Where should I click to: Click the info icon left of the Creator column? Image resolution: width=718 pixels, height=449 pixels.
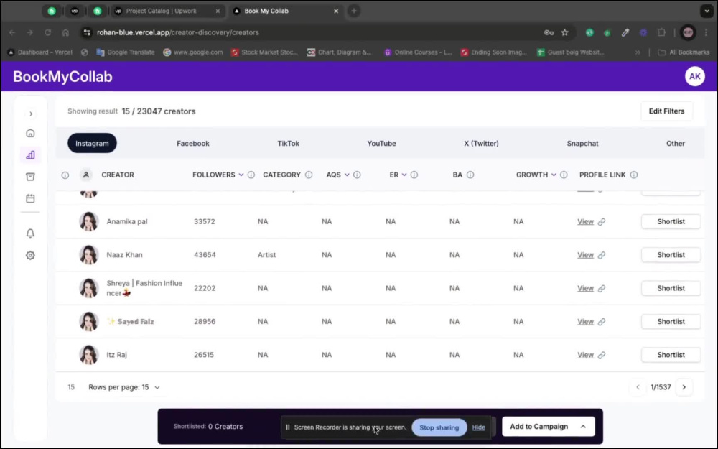click(65, 175)
